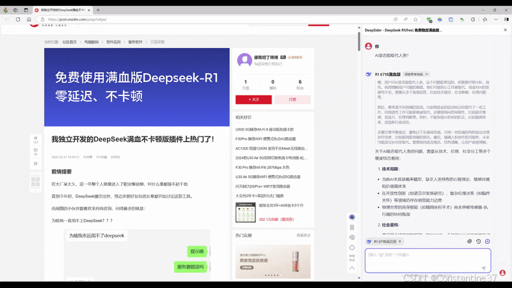Click the chat message input box
Screen dimensions: 512x288
pyautogui.click(x=428, y=260)
